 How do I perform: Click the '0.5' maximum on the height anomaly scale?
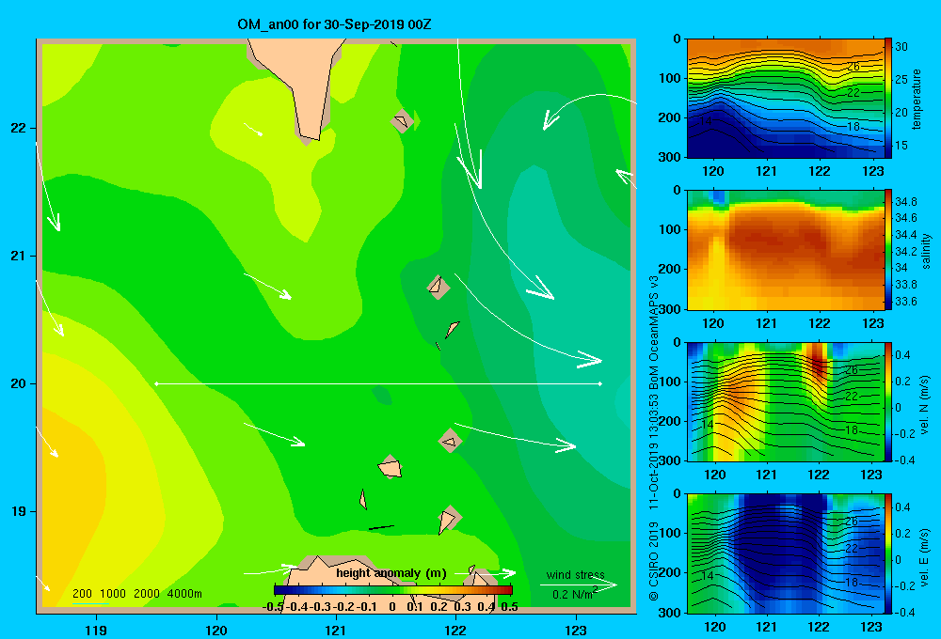pos(509,607)
